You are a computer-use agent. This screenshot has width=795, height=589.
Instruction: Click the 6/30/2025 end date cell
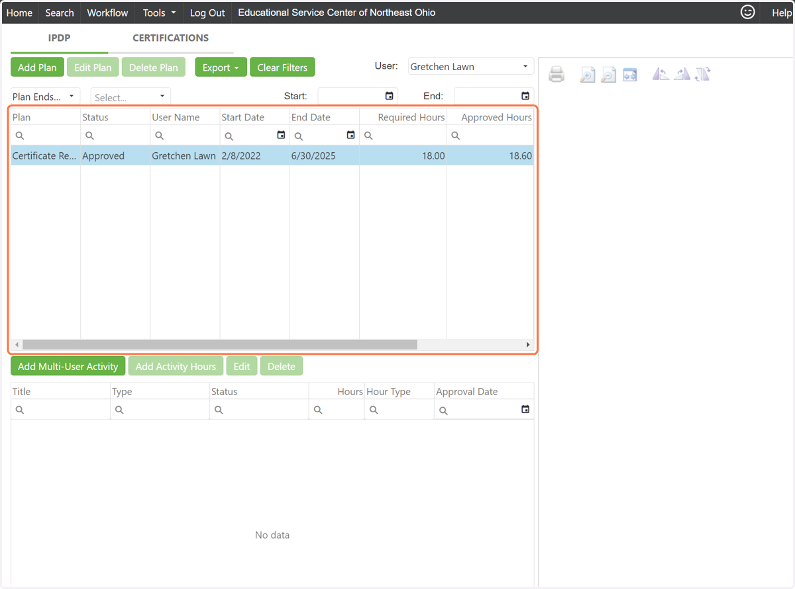point(325,156)
